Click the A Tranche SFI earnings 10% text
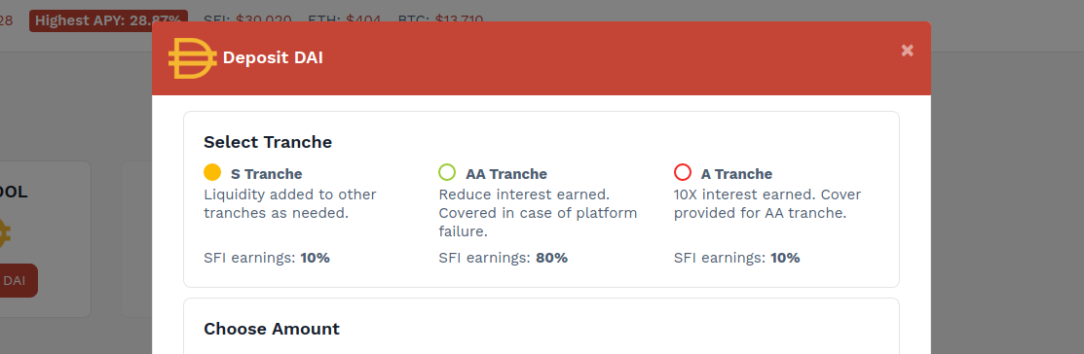Viewport: 1084px width, 354px height. (x=737, y=258)
